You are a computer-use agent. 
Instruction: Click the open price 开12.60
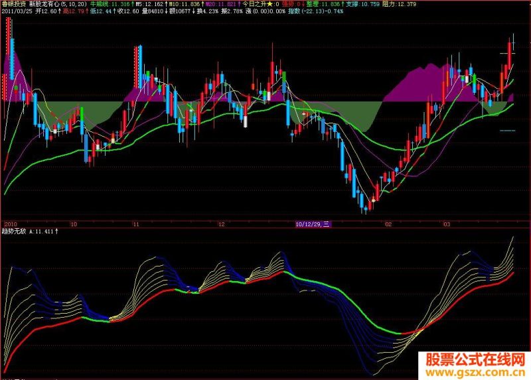(x=46, y=11)
